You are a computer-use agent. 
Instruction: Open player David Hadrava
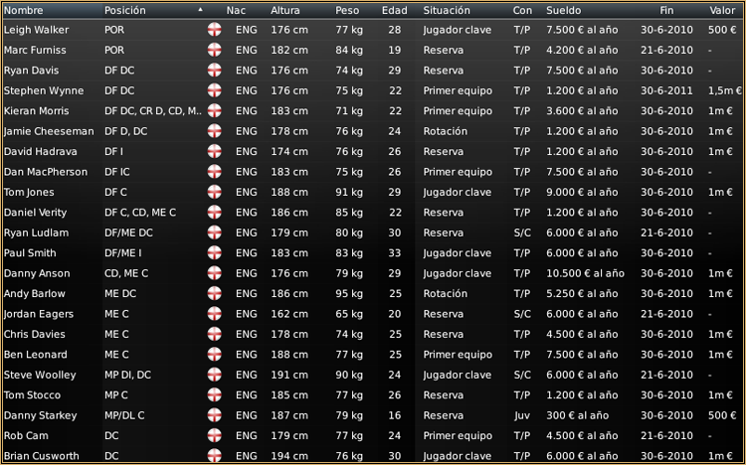click(41, 151)
